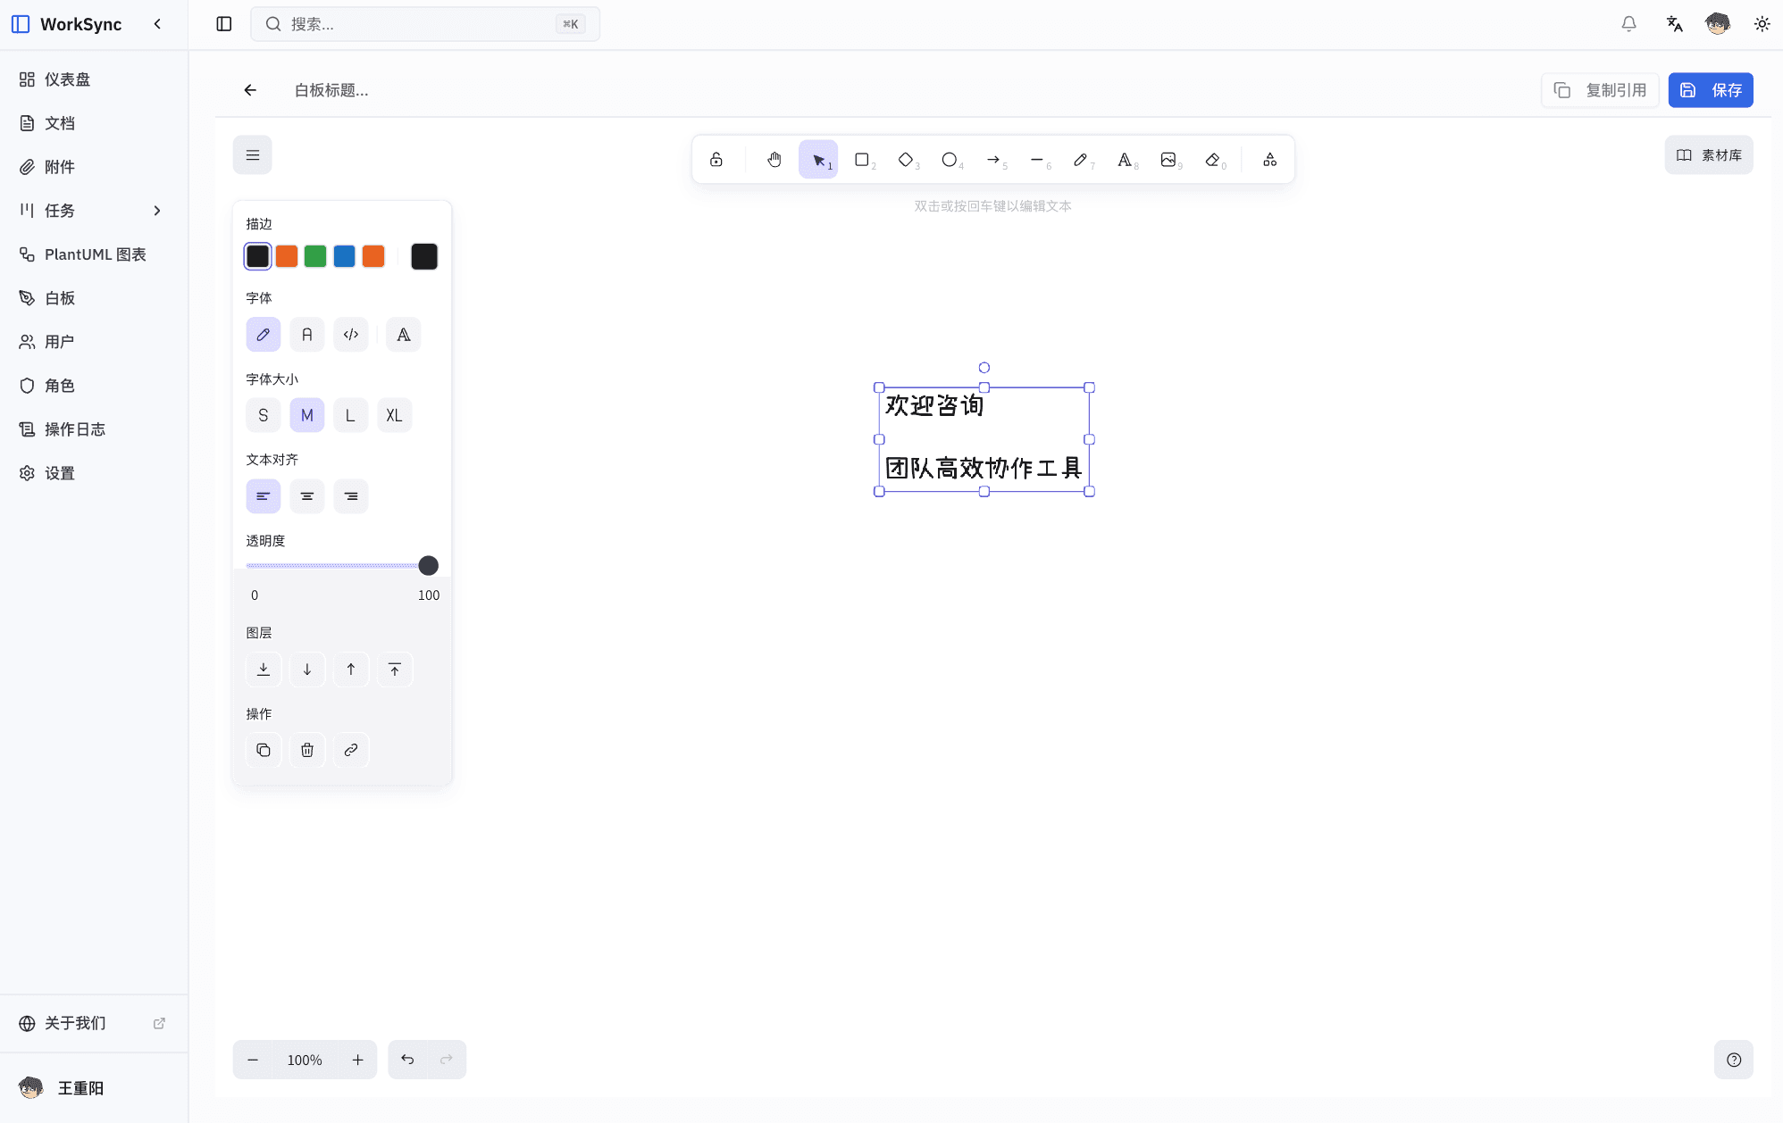
Task: Select the Eraser tool
Action: (x=1213, y=159)
